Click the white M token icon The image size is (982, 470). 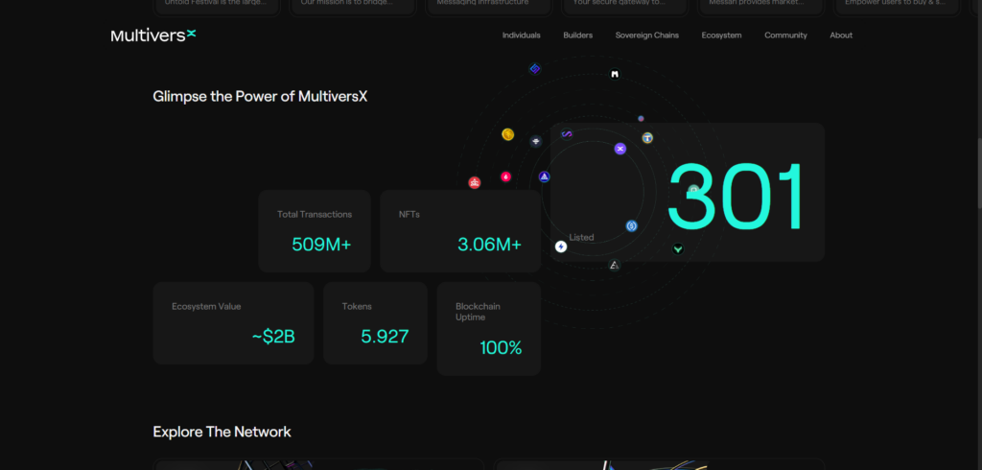(615, 74)
